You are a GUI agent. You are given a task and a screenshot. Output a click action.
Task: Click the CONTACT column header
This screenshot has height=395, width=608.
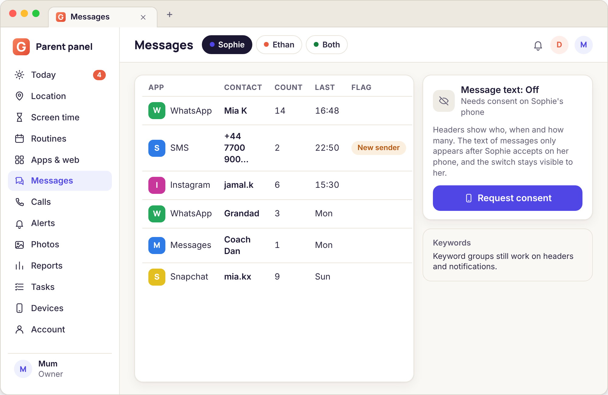tap(243, 88)
